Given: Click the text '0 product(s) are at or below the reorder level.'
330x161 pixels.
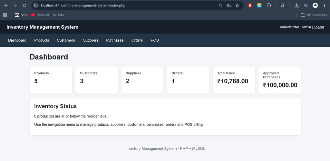Looking at the screenshot, I should (71, 116).
